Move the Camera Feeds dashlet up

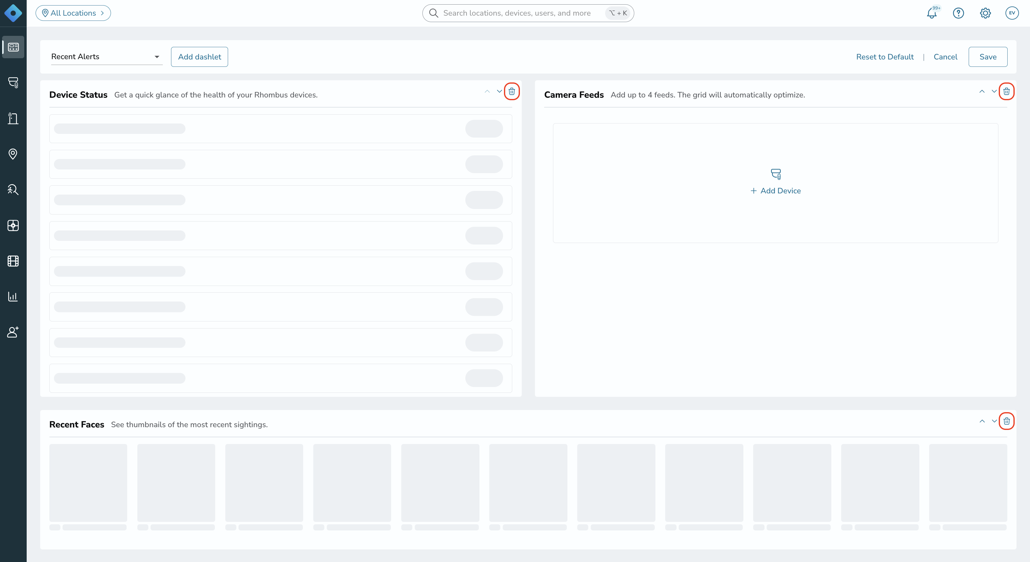click(982, 91)
